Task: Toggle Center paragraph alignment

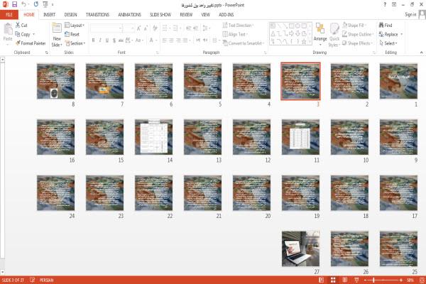Action: (x=171, y=40)
